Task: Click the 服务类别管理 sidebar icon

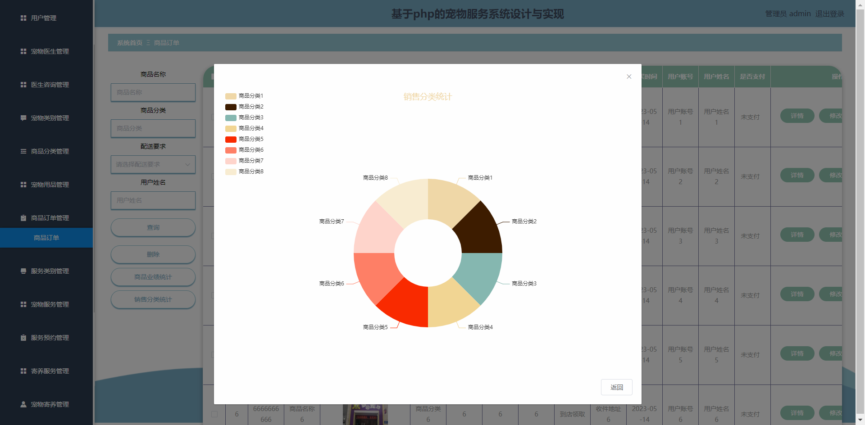Action: [x=23, y=271]
